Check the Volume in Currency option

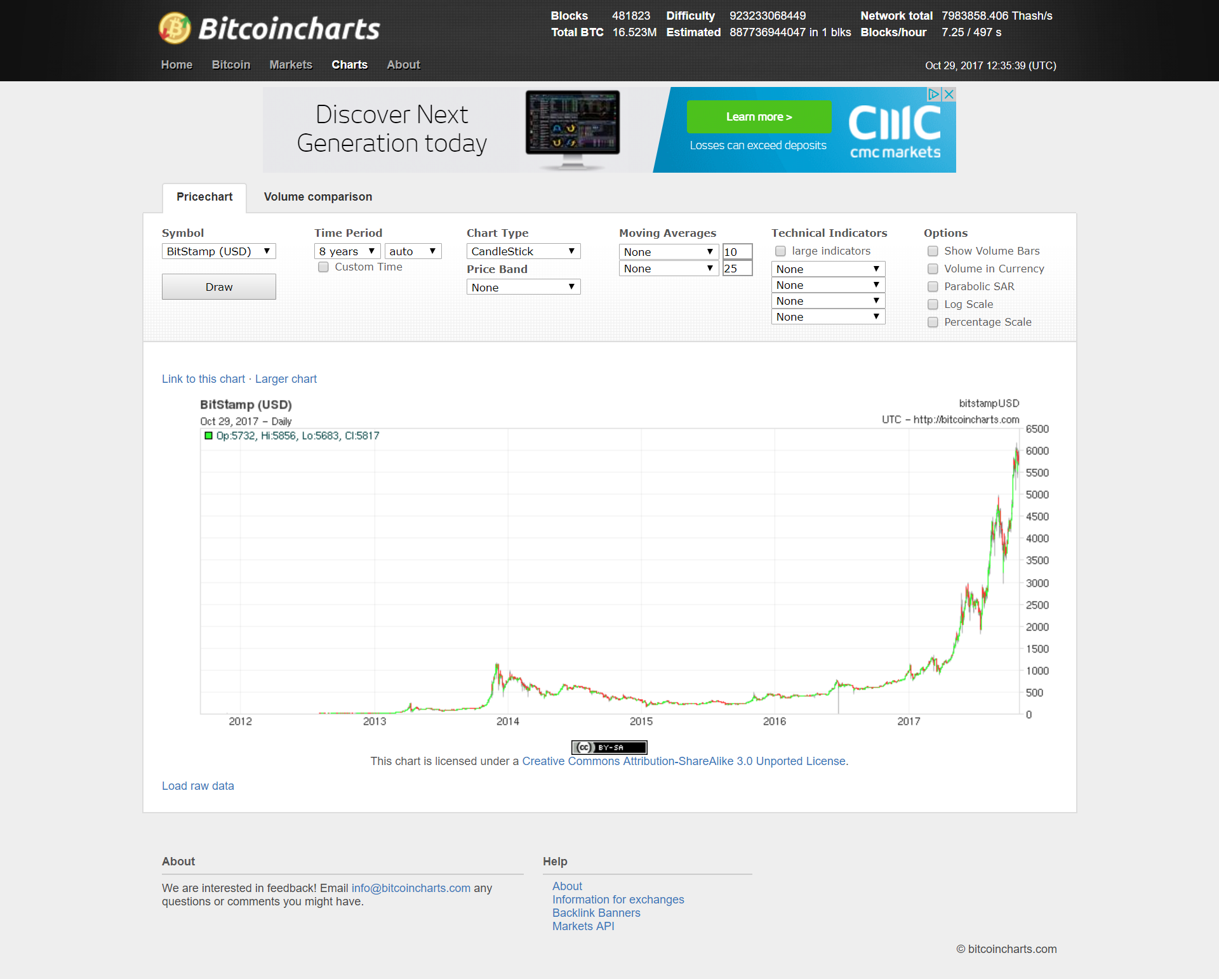click(933, 269)
